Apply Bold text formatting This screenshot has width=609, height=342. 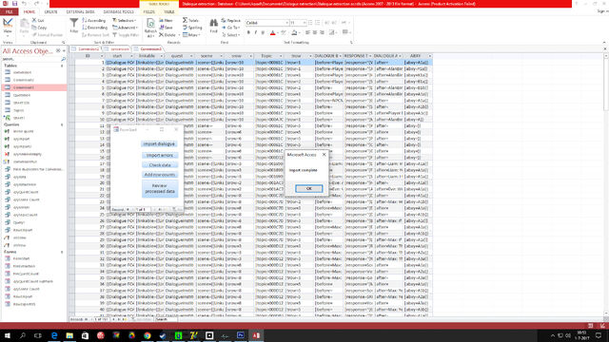[x=248, y=32]
